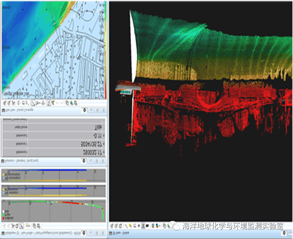This screenshot has width=293, height=239.
Task: Select the highlighted icon in 3D view toolbar
Action: pyautogui.click(x=143, y=226)
